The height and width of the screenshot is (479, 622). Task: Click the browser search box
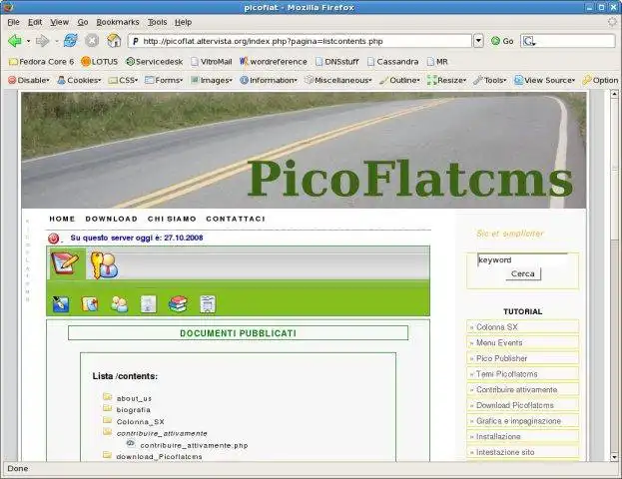point(568,41)
